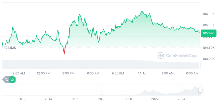Screen dimensions: 219x102
Task: Select the 3:00 PM axis label
Action: coord(68,73)
